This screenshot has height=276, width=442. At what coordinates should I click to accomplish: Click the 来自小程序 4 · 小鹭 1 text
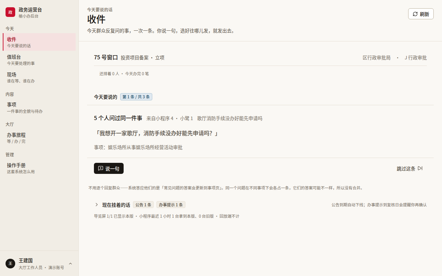click(170, 118)
